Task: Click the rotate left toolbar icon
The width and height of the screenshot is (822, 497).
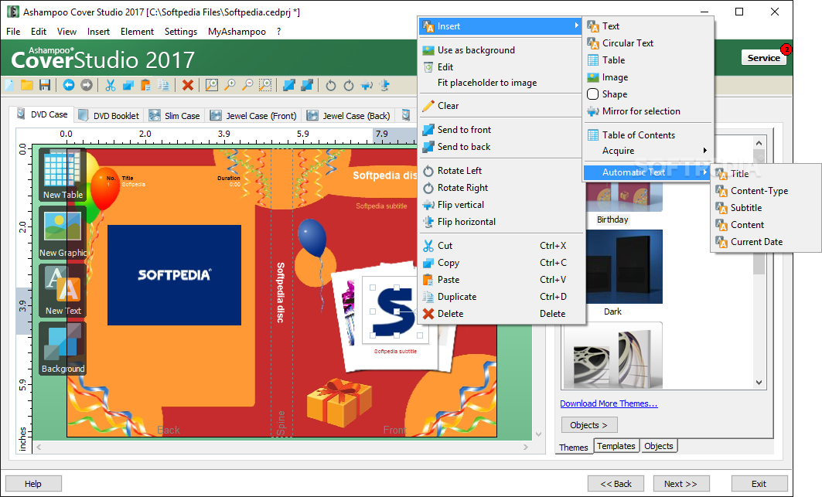Action: tap(331, 85)
